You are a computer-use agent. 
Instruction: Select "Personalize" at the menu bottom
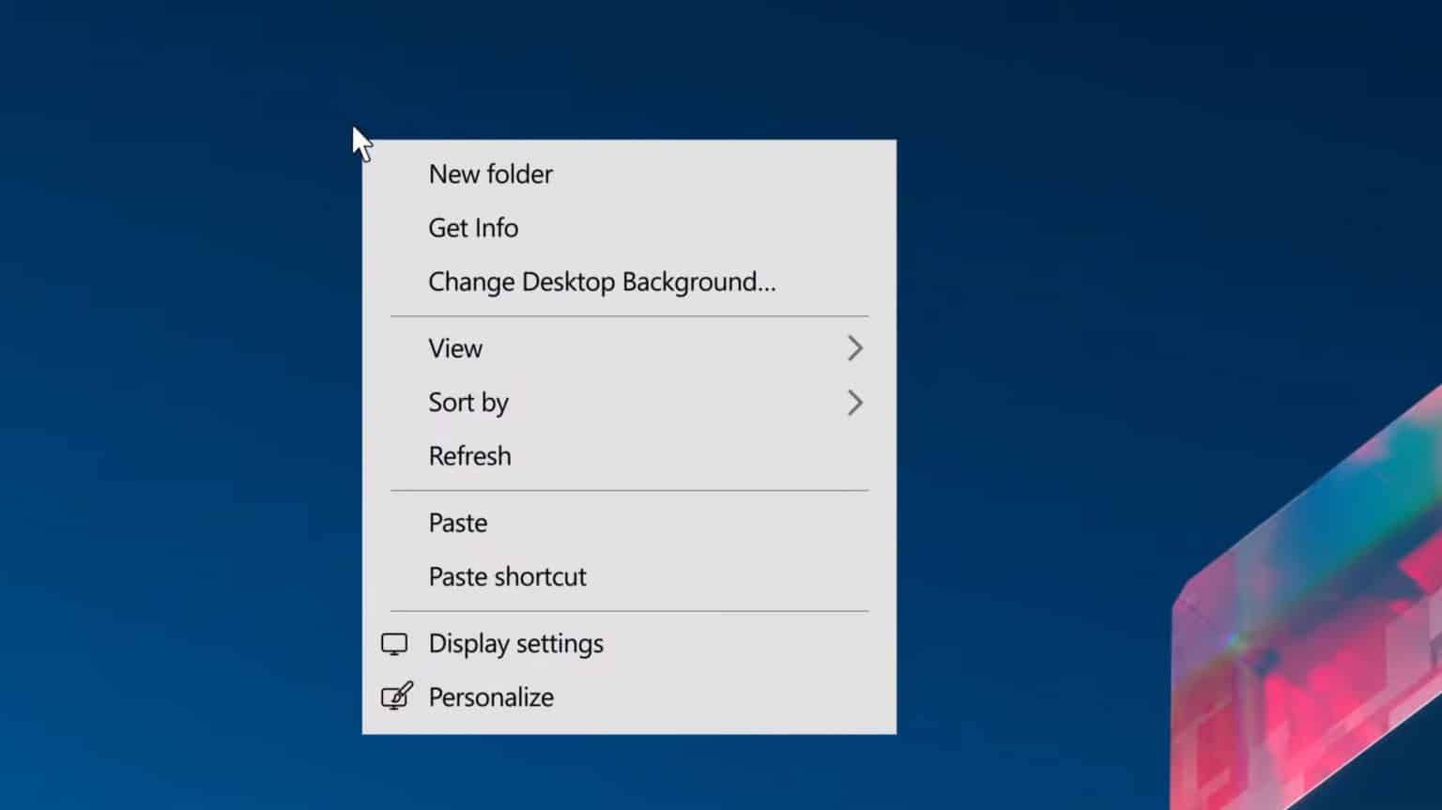(489, 696)
